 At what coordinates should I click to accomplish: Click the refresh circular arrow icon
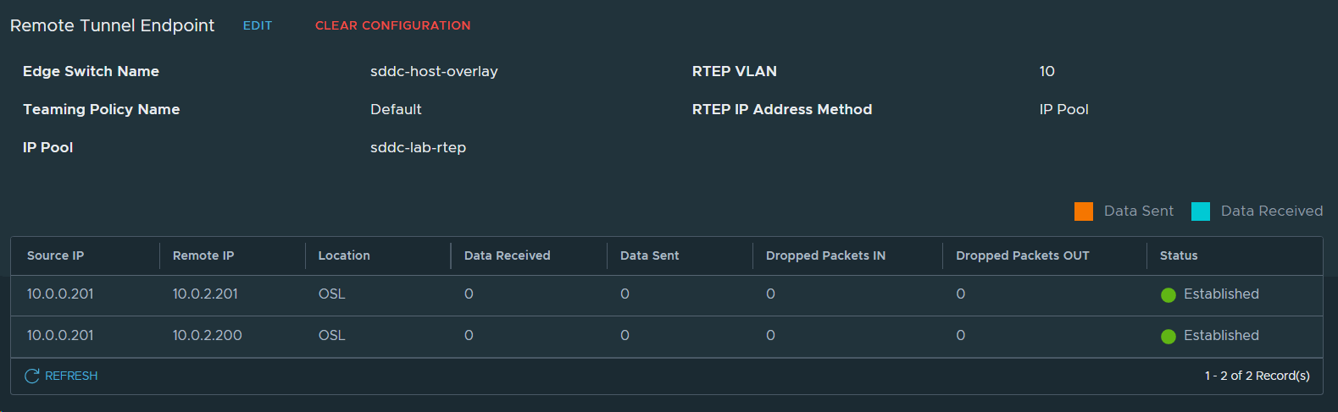pyautogui.click(x=32, y=376)
